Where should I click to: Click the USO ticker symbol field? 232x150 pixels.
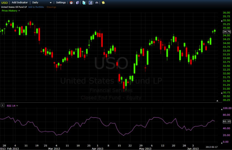[x=4, y=2]
